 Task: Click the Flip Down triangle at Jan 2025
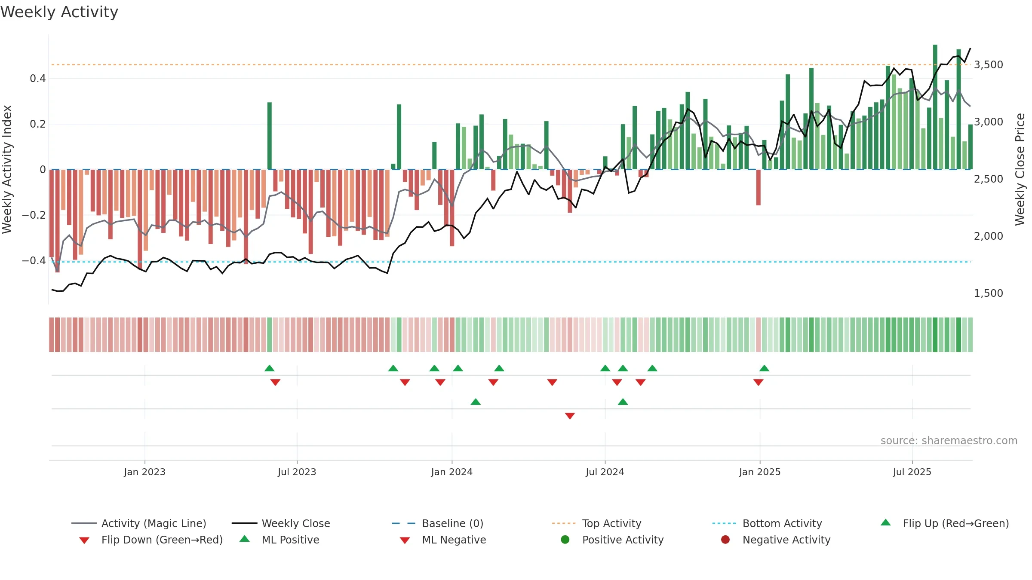pyautogui.click(x=759, y=382)
